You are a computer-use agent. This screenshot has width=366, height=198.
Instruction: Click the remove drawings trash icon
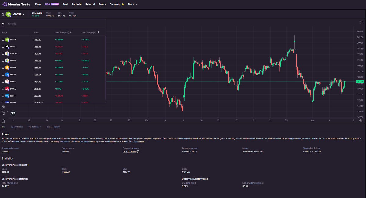(3, 121)
